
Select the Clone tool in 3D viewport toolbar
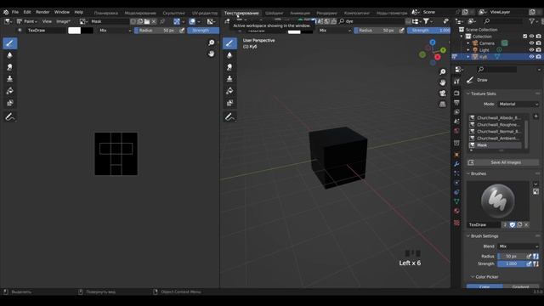229,79
